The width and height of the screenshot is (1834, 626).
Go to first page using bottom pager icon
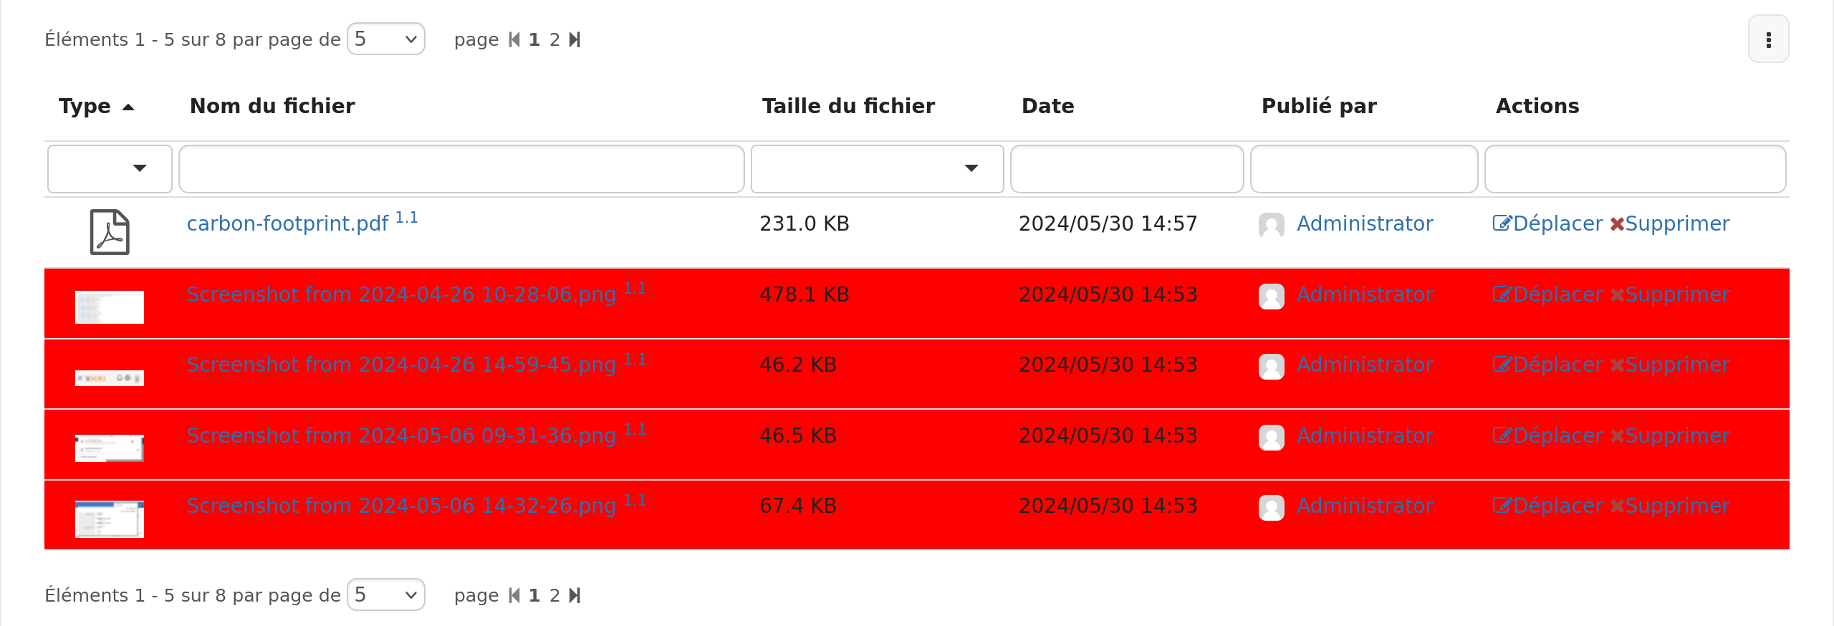pos(514,595)
